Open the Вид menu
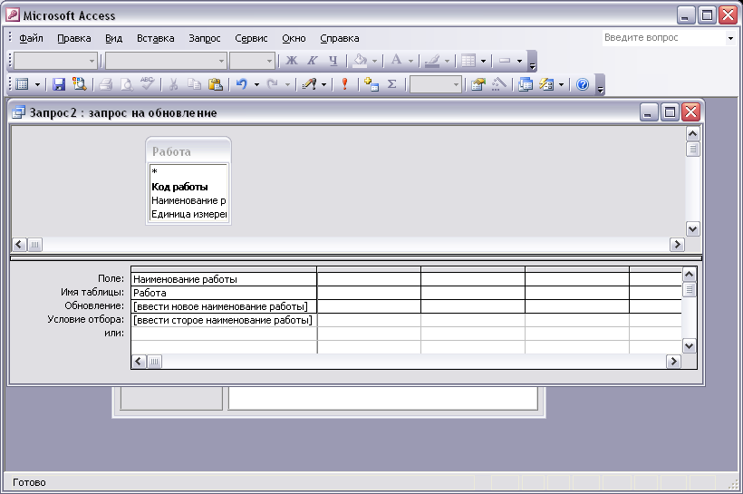Screen dimensions: 743x494 coord(114,38)
